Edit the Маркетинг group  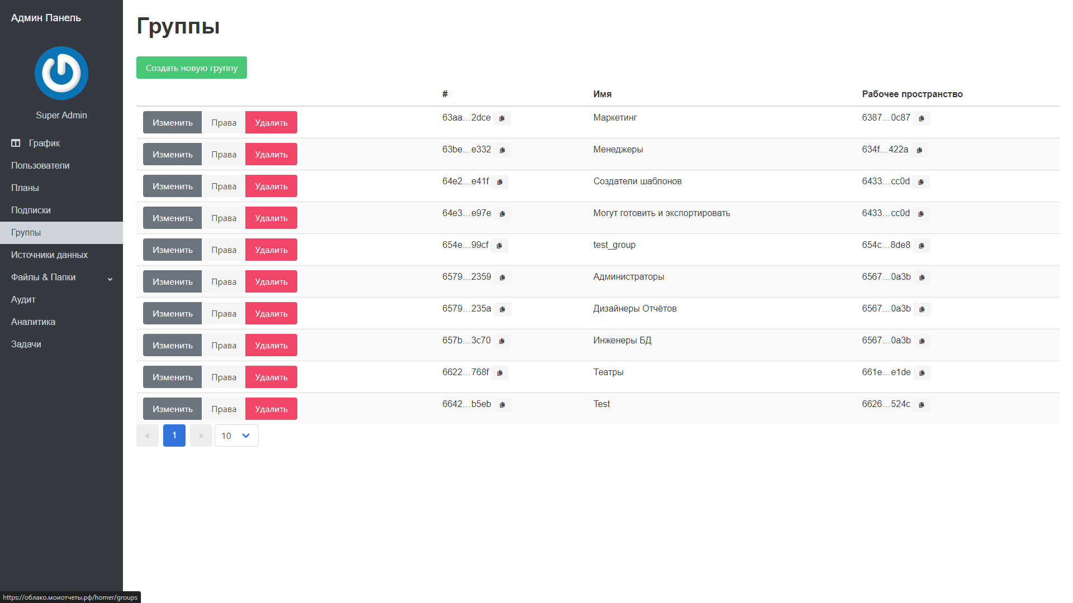coord(172,122)
